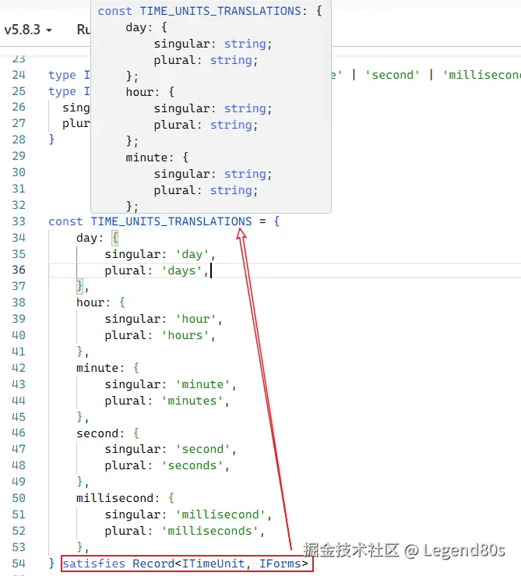Image resolution: width=521 pixels, height=576 pixels.
Task: Click the 'type' keyword on line 24
Action: (62, 75)
